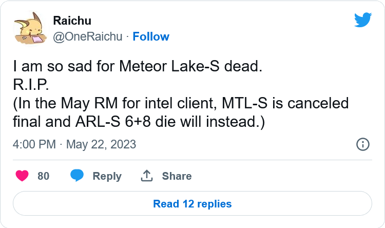
Task: Open the @OneRaichu handle link
Action: tap(89, 36)
